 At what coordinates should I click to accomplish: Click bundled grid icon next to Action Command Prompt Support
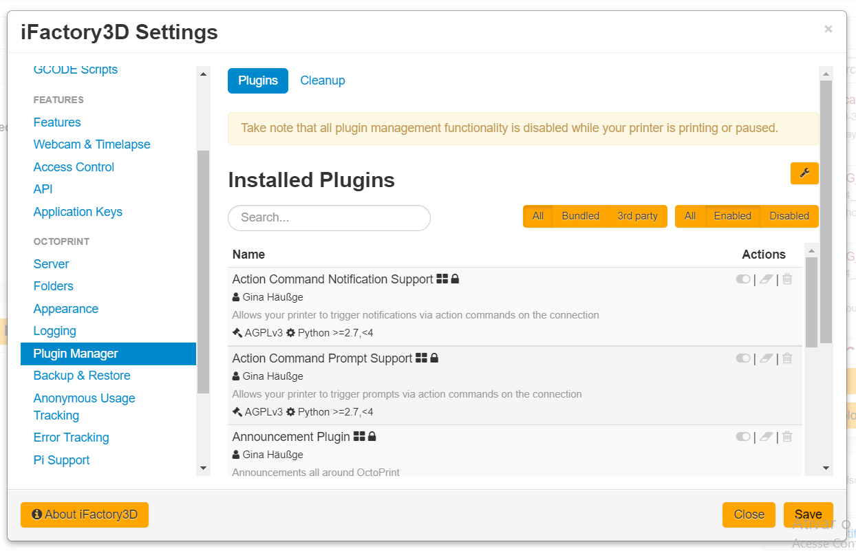coord(421,358)
